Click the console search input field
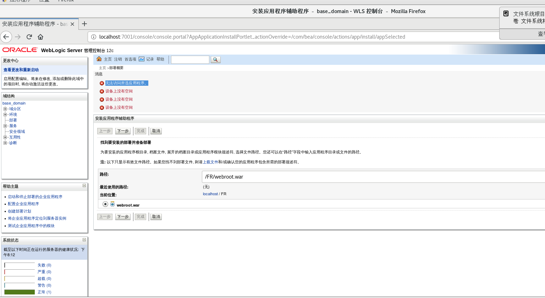The image size is (545, 298). 190,60
